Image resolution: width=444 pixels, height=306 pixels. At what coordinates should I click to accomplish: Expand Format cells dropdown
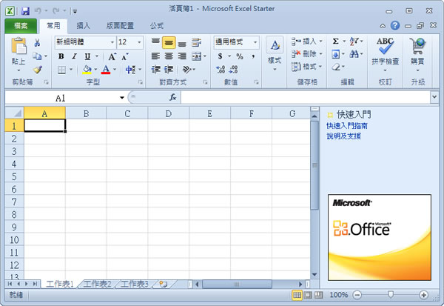(x=320, y=67)
